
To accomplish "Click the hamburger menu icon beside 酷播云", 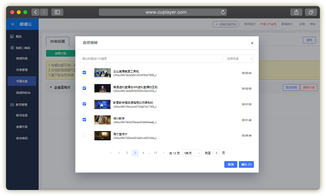I will 12,24.
